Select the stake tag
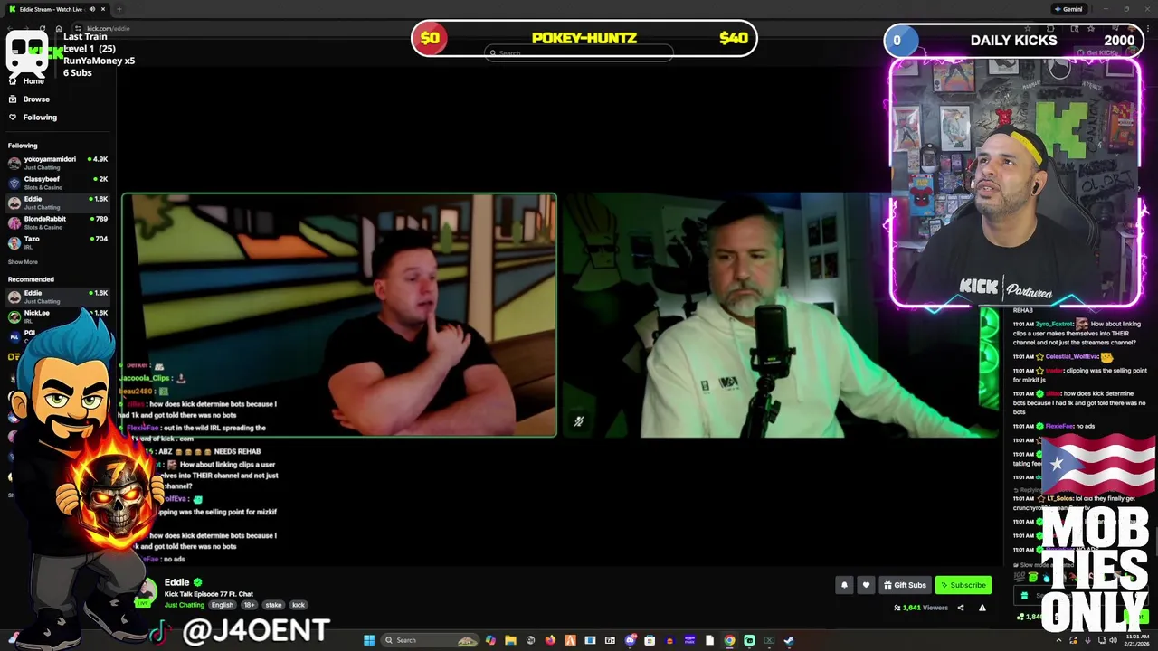Image resolution: width=1158 pixels, height=651 pixels. pos(273,605)
